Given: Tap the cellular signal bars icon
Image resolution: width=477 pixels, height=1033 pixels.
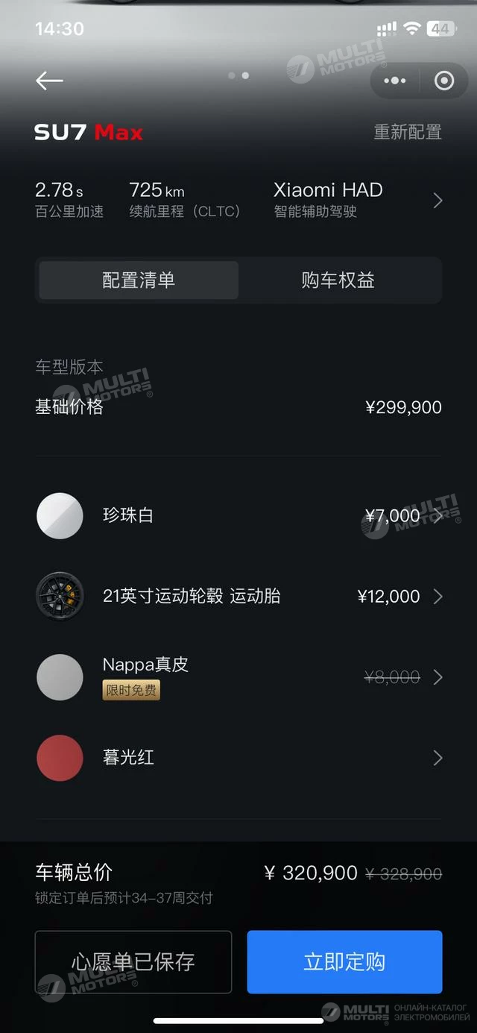Looking at the screenshot, I should [387, 28].
